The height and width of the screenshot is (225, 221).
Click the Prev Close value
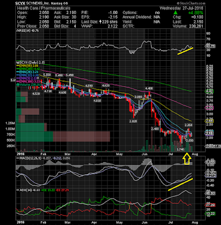[x=44, y=26]
